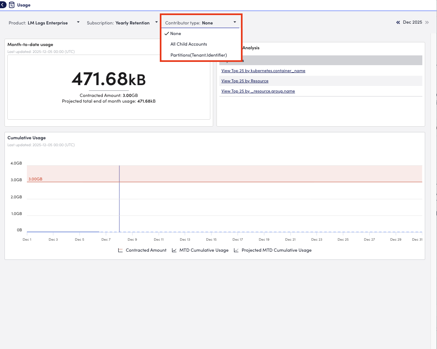
Task: Collapse the Contributor type dropdown arrow
Action: [235, 22]
